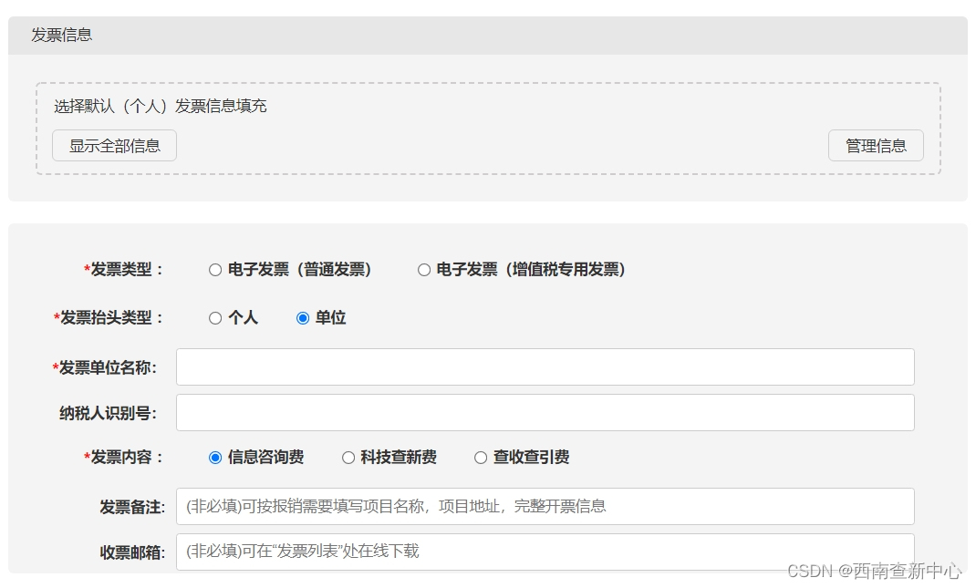
Task: Click the 收票邮箱 field label
Action: pyautogui.click(x=132, y=552)
